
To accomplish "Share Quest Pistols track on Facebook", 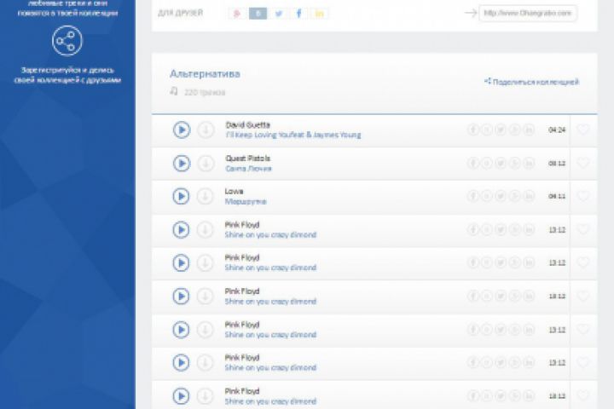I will pos(472,163).
